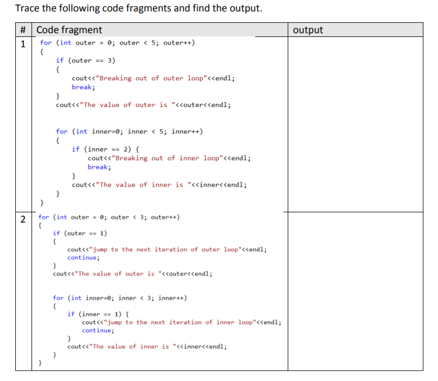Select the '# ' column header cell
This screenshot has height=381, width=438.
(23, 30)
